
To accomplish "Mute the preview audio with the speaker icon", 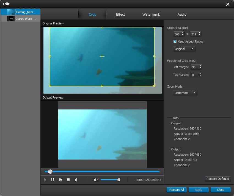I will 95,180.
